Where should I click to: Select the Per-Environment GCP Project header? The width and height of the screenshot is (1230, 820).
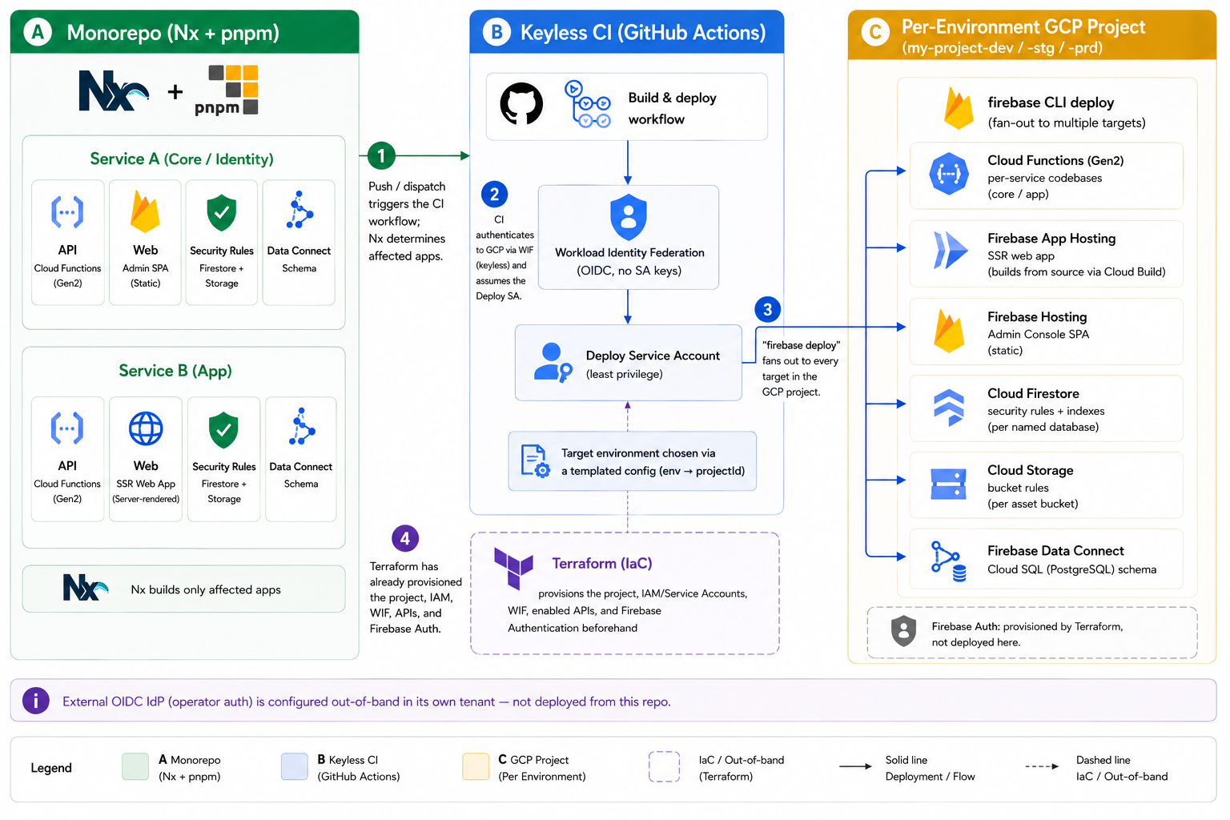(x=1032, y=35)
